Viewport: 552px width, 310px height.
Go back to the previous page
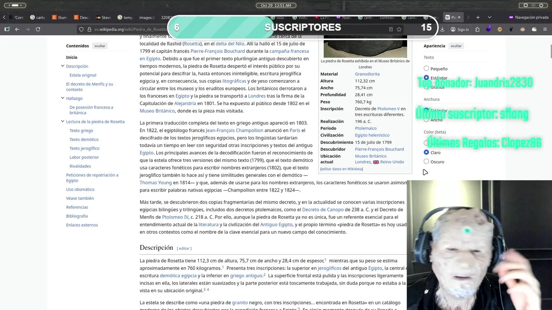click(17, 29)
